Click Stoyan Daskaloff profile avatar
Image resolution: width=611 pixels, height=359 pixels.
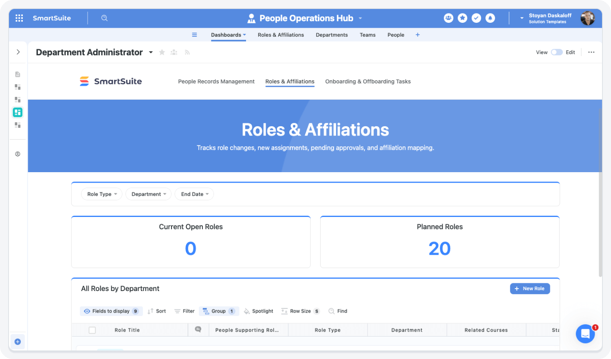pyautogui.click(x=587, y=18)
